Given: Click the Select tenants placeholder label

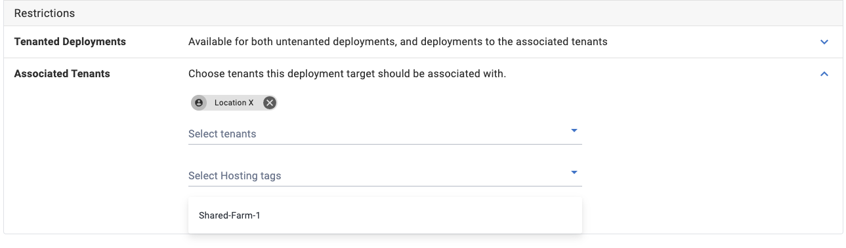Looking at the screenshot, I should click(x=222, y=133).
